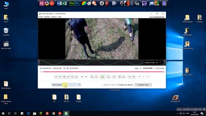Click the red add marker icon
This screenshot has height=116, width=206.
click(96, 77)
